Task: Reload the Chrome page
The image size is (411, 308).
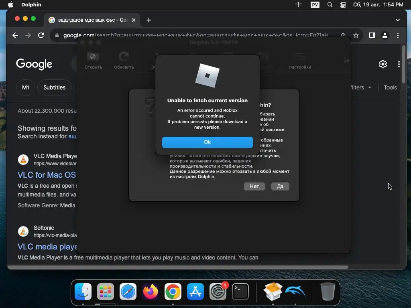Action: click(41, 35)
